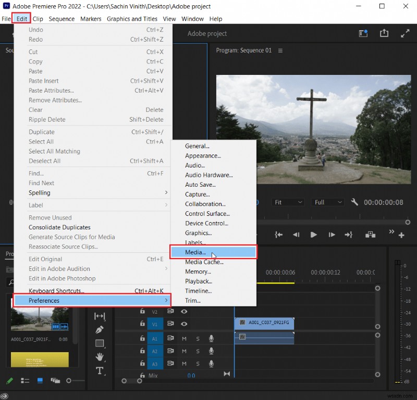Click Keyboard Shortcuts... in Edit menu
The image size is (417, 400).
56,291
